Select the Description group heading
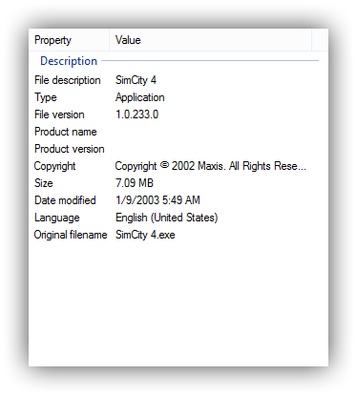Image resolution: width=357 pixels, height=395 pixels. 69,61
